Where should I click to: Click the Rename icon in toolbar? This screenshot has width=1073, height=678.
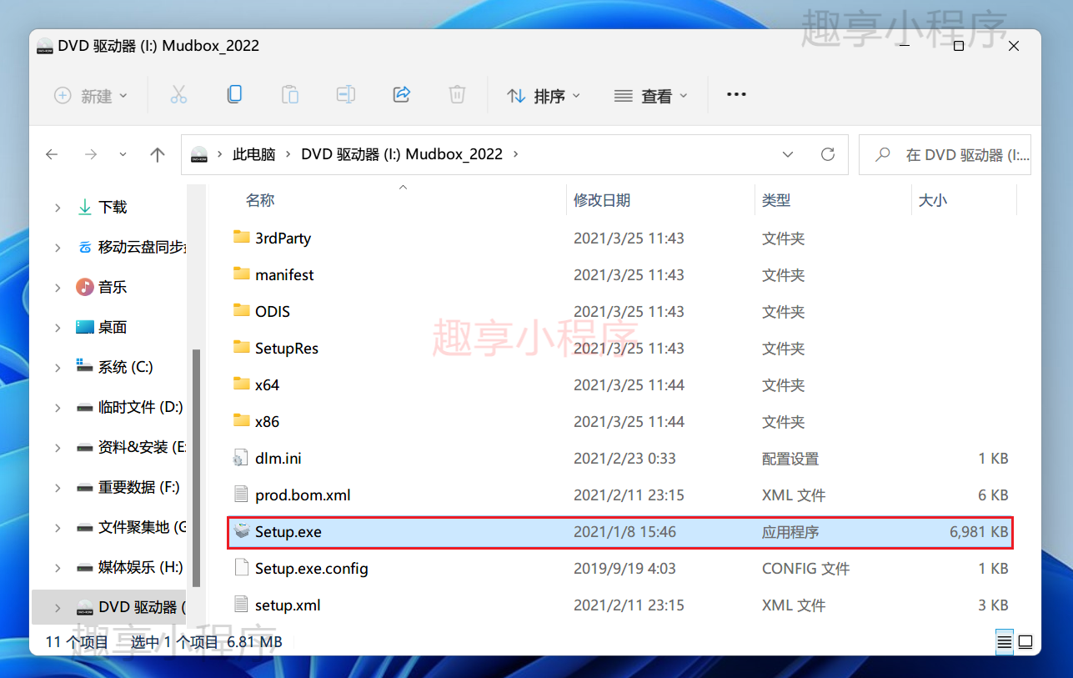click(x=346, y=94)
